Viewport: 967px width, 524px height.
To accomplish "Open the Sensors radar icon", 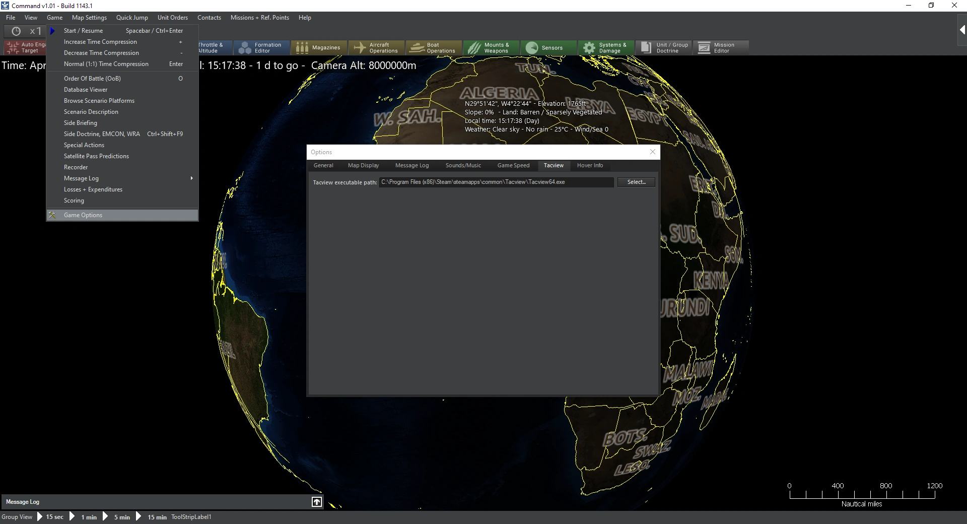I will [x=531, y=48].
